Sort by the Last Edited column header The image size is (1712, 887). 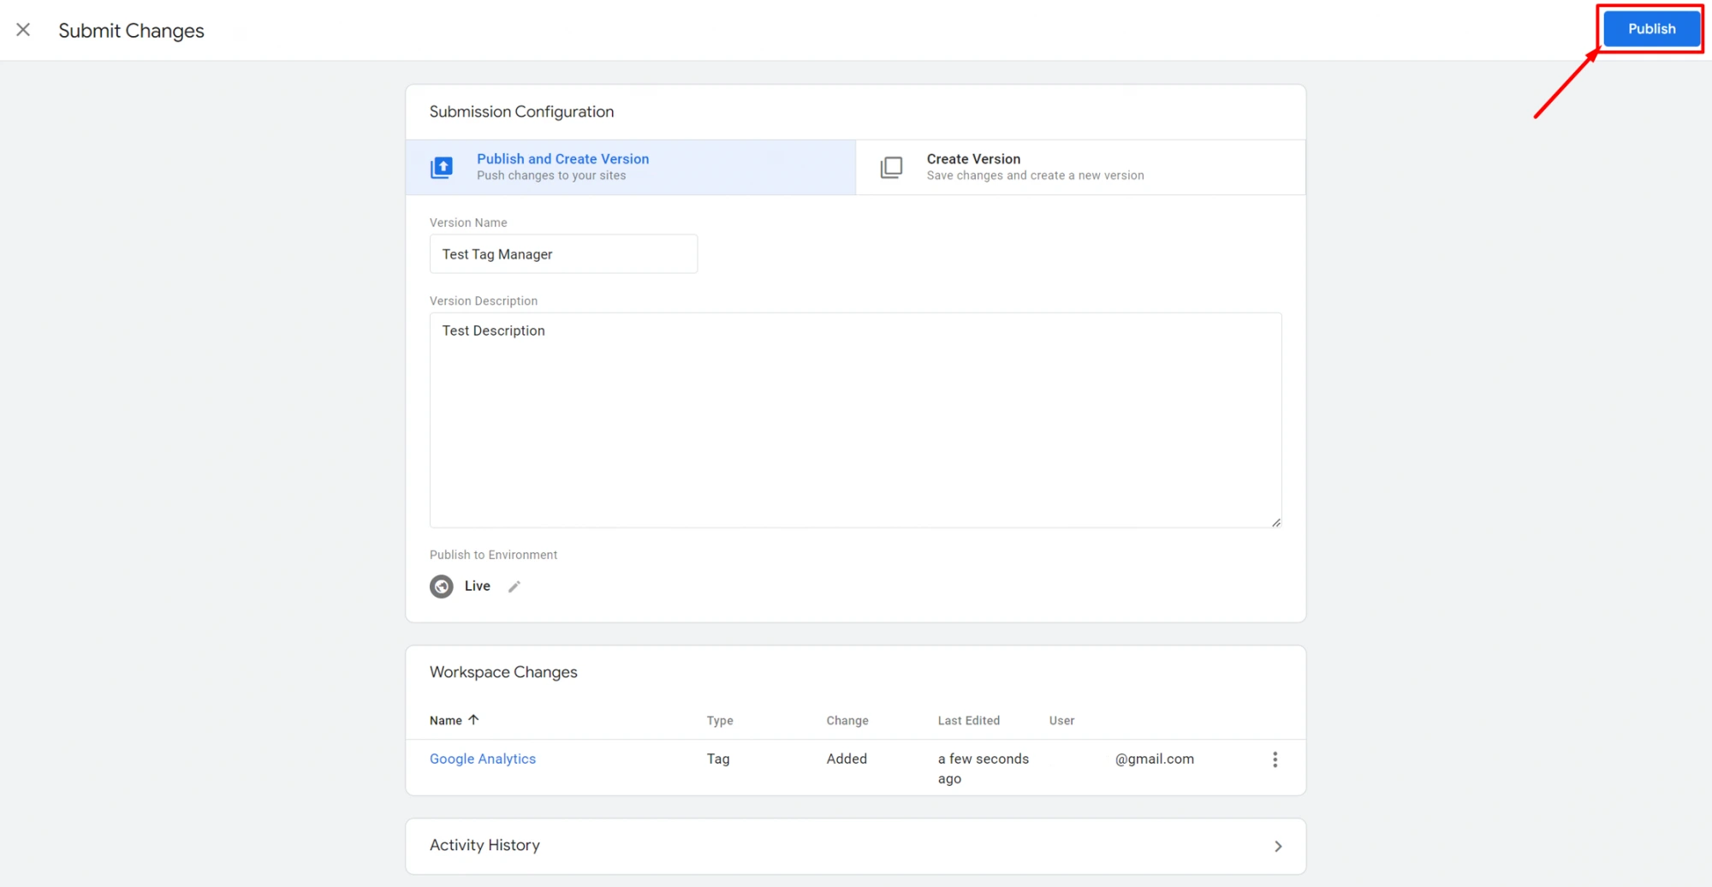pos(968,721)
